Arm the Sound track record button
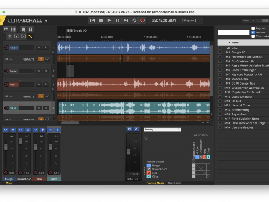The width and height of the screenshot is (269, 202). [x=6, y=71]
